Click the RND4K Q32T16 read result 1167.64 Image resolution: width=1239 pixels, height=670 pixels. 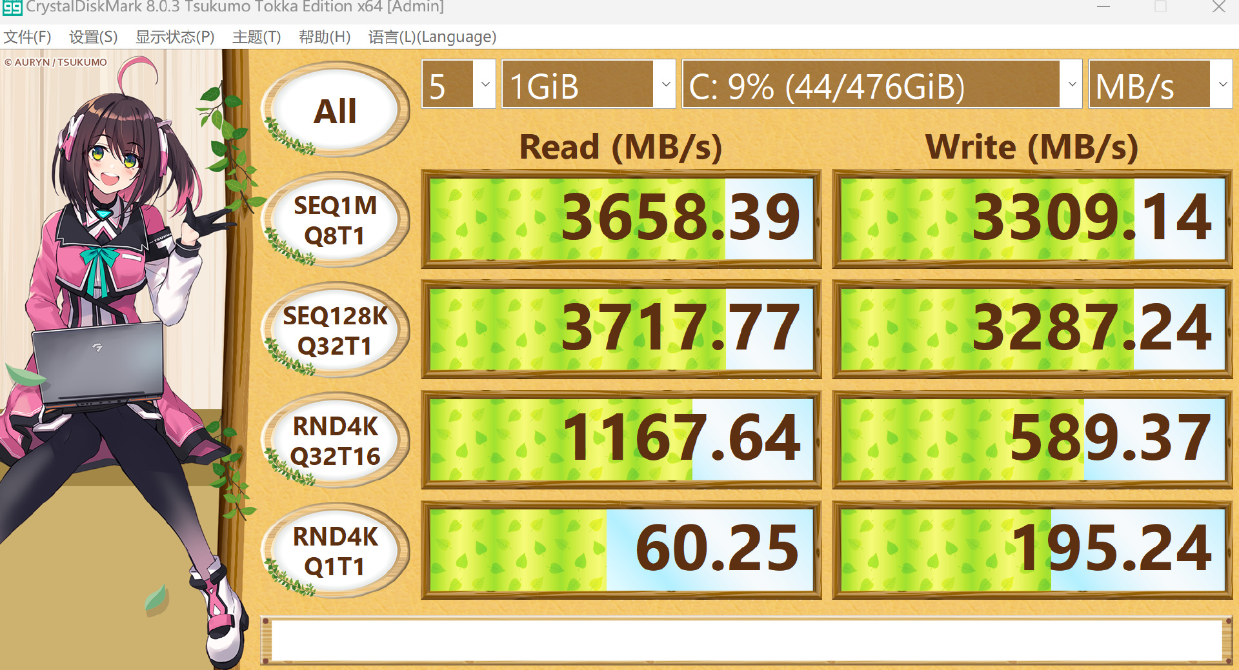point(621,440)
